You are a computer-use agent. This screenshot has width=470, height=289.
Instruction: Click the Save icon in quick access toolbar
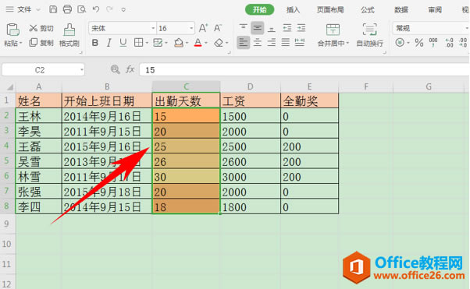tap(53, 9)
